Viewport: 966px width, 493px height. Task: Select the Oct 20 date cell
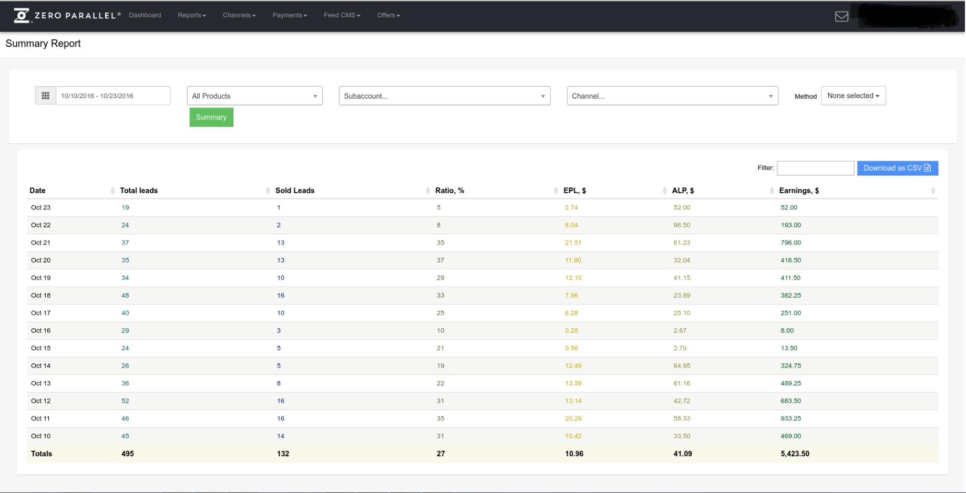point(41,260)
